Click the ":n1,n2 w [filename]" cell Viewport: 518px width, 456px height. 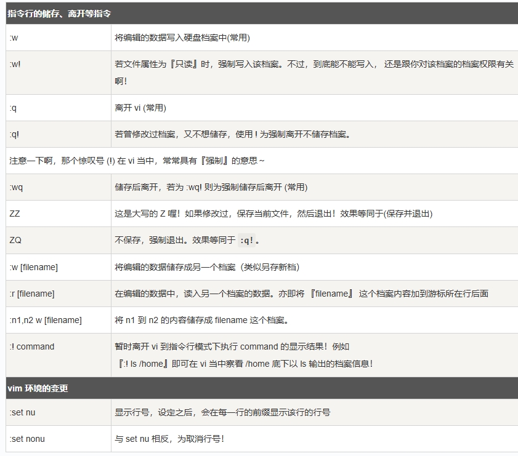tap(59, 320)
